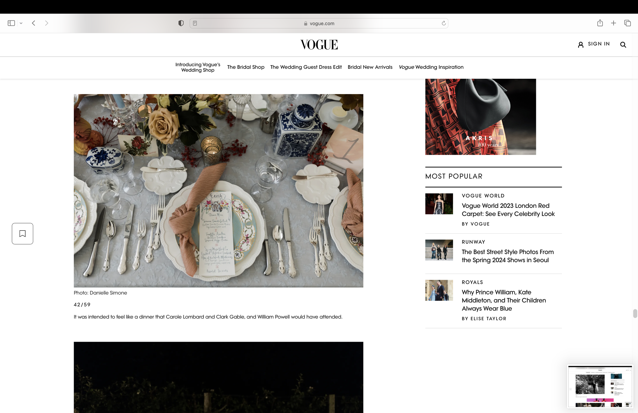The height and width of the screenshot is (413, 638).
Task: Open the RUNWAY category label
Action: (473, 242)
